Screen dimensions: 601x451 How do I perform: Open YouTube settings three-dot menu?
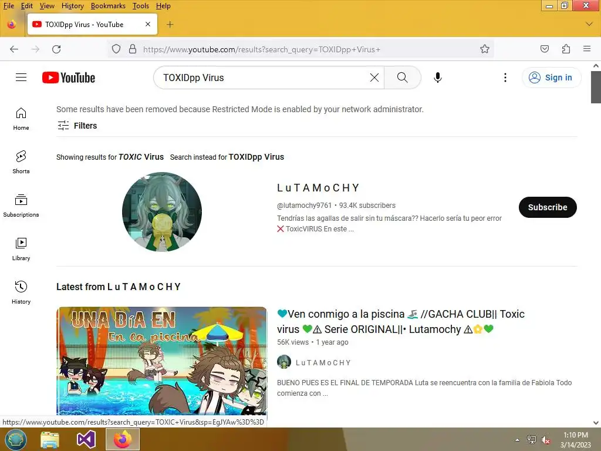(505, 78)
